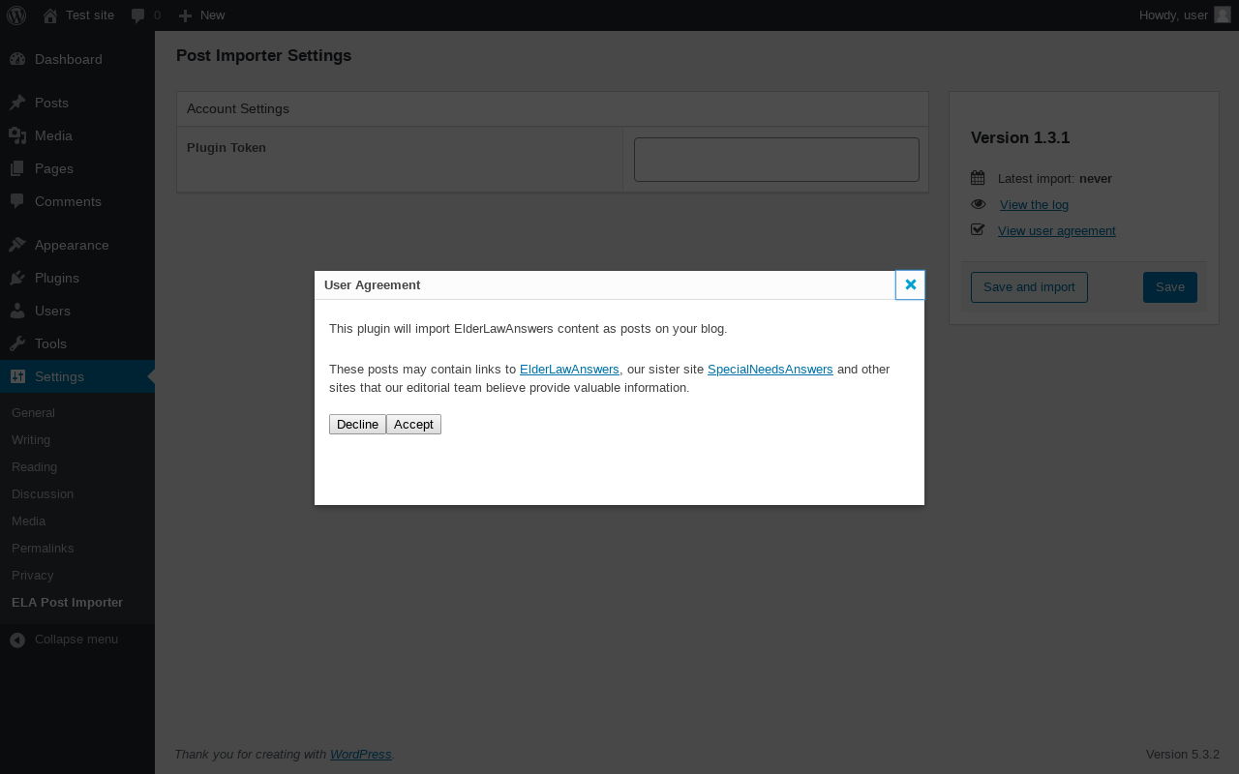This screenshot has height=774, width=1239.
Task: Click the Pages icon in sidebar
Action: 17,168
